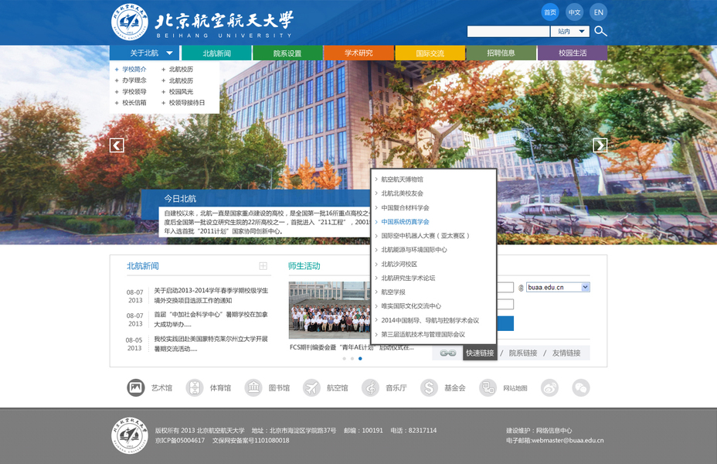Viewport: 717px width, 464px height.
Task: Open the 艺术馆 art gallery icon
Action: click(135, 388)
